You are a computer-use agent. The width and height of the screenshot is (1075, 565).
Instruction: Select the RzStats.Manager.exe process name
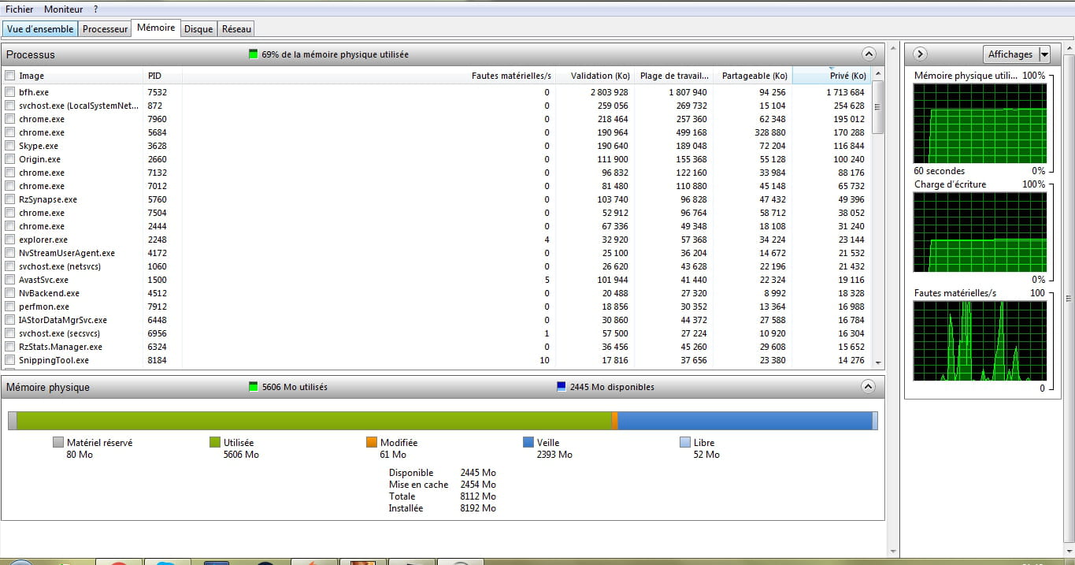tap(61, 347)
